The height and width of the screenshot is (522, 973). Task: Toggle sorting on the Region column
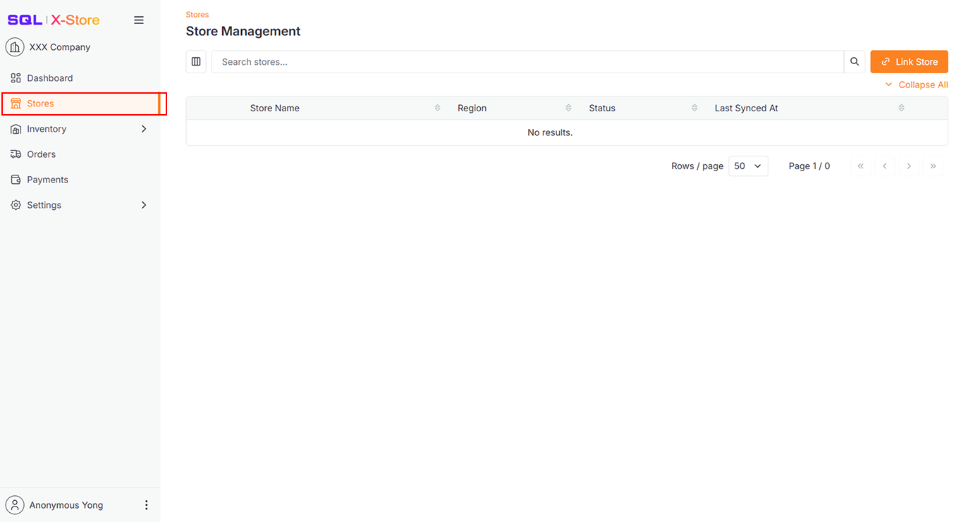568,108
